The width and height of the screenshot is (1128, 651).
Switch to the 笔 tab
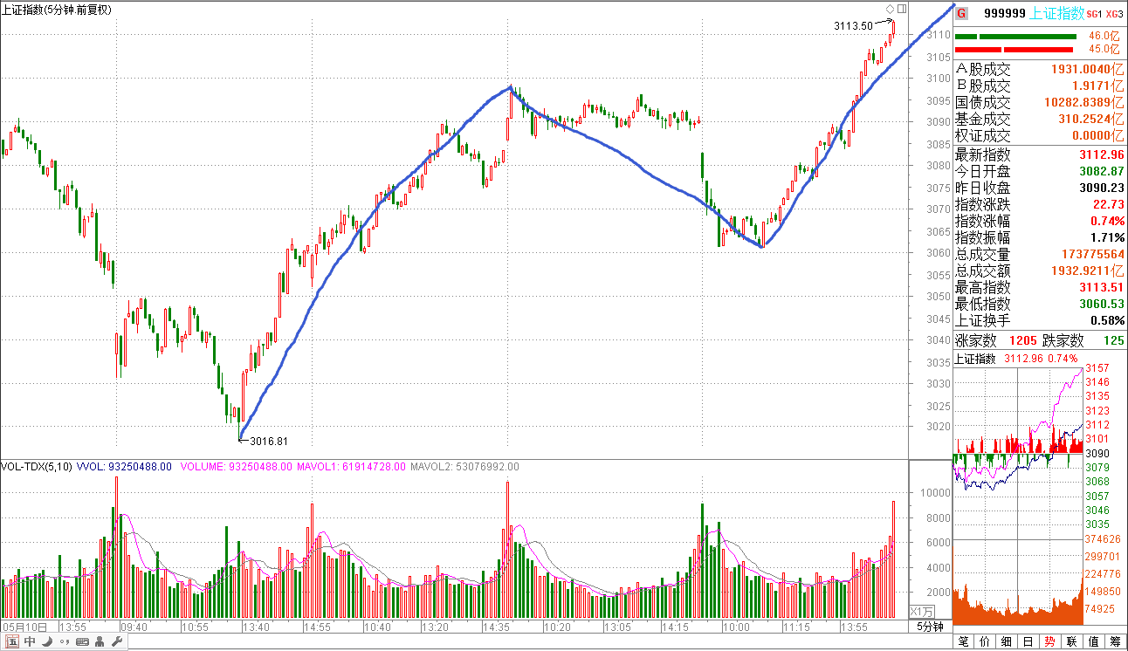(x=963, y=642)
